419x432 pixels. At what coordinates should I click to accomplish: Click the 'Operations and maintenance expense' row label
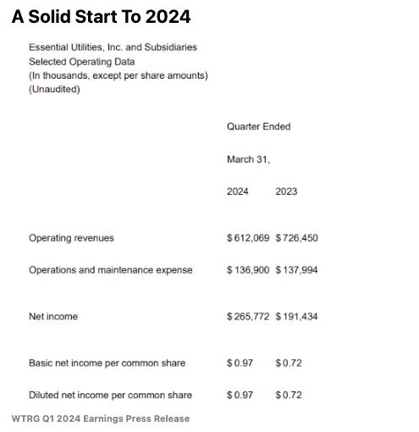tap(111, 270)
